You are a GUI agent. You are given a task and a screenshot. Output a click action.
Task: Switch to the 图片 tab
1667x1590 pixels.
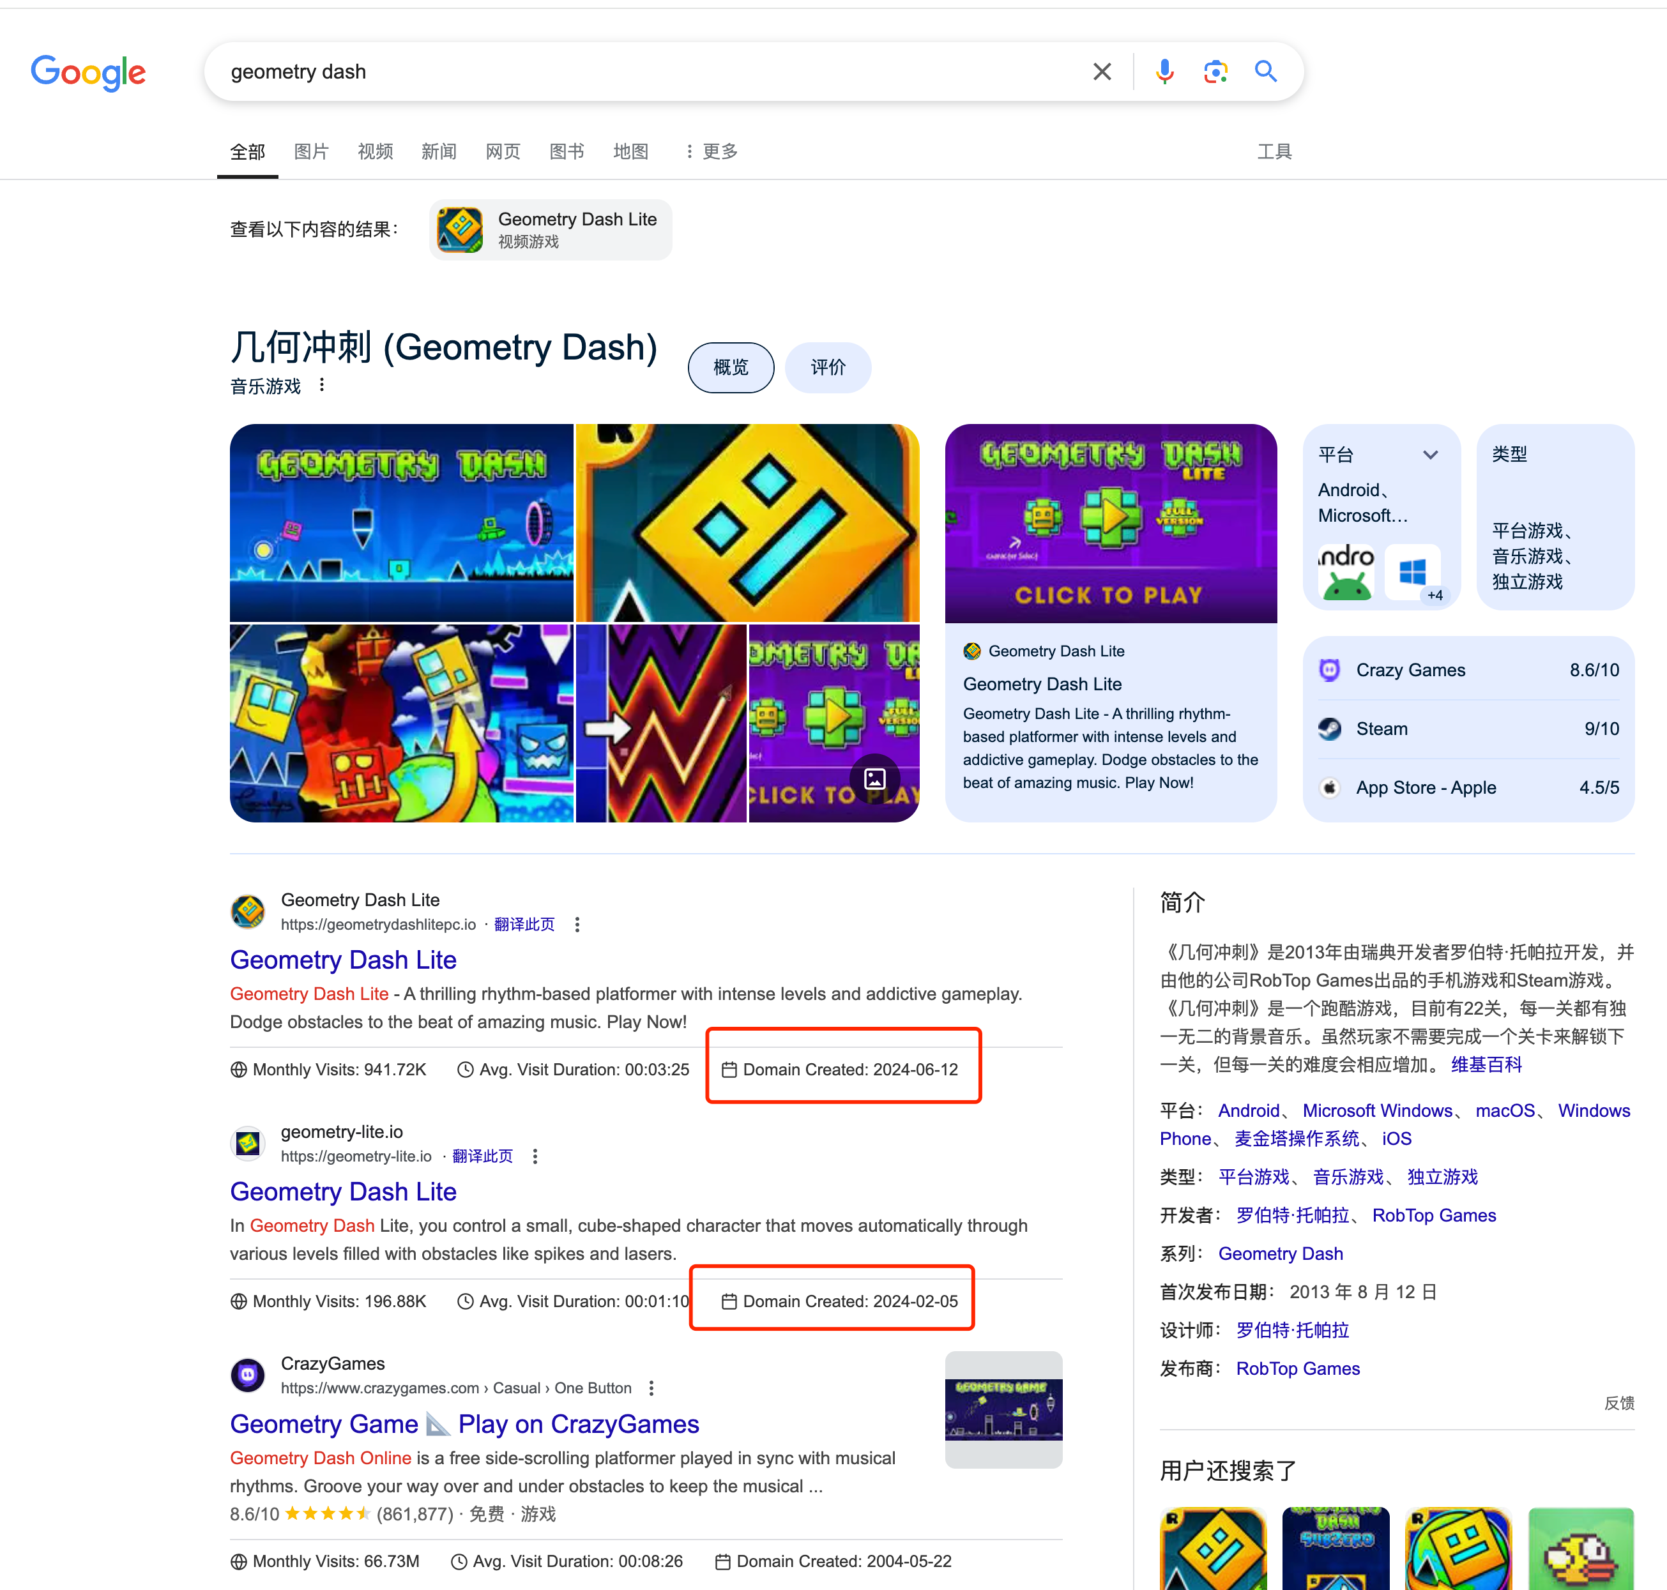[x=311, y=152]
